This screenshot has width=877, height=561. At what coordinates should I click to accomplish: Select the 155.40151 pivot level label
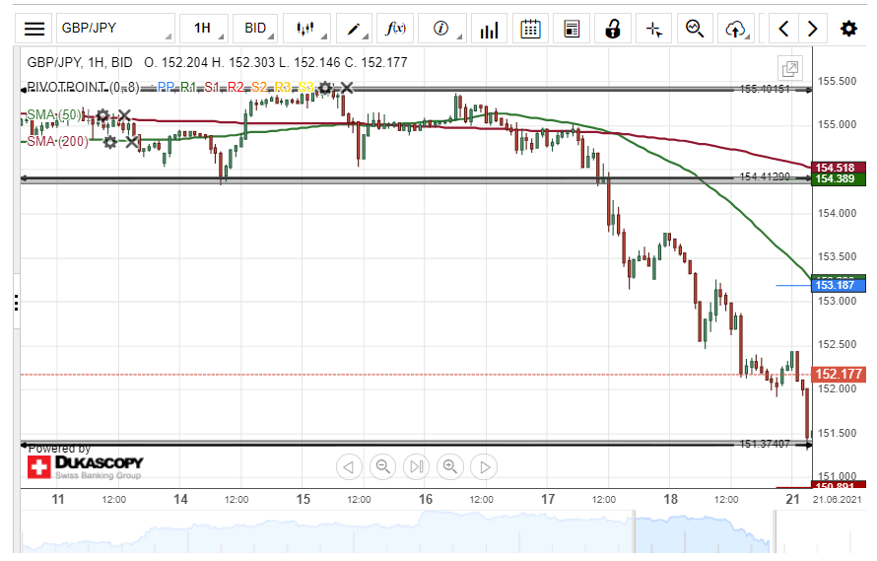coord(765,89)
